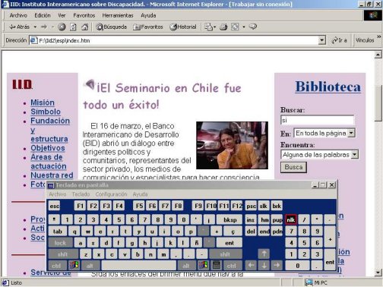This screenshot has width=383, height=287.
Task: Click the bksp backspace key
Action: click(x=229, y=219)
